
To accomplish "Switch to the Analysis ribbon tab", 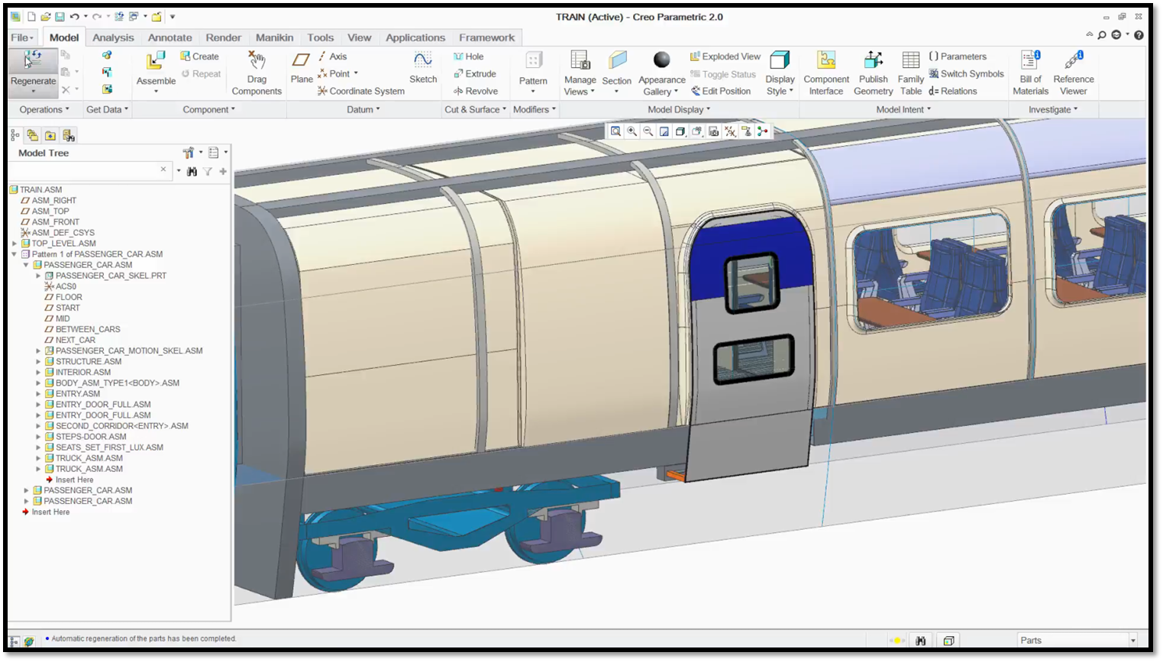I will tap(113, 37).
